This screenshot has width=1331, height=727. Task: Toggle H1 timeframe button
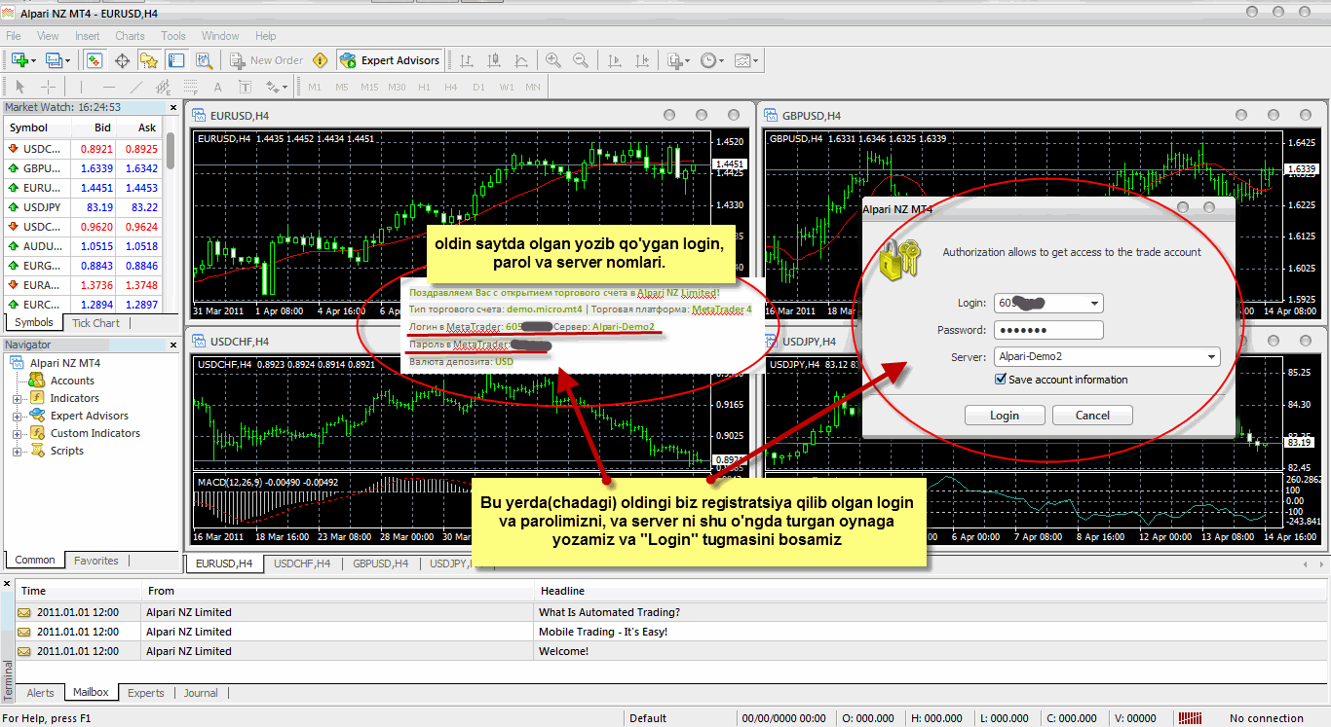[424, 87]
